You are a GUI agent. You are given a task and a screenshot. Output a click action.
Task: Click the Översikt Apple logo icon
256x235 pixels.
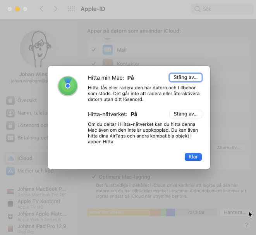pos(10,100)
